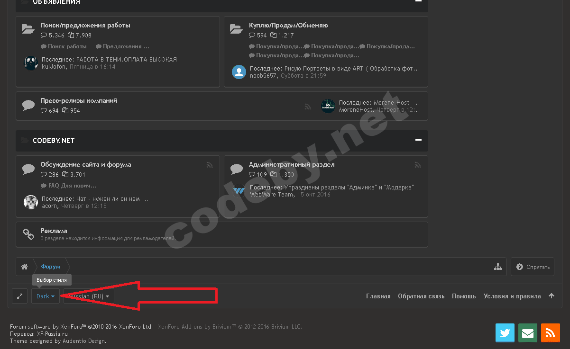Click the Спрятать sidebar button
Viewport: 570px width, 349px height.
point(533,267)
